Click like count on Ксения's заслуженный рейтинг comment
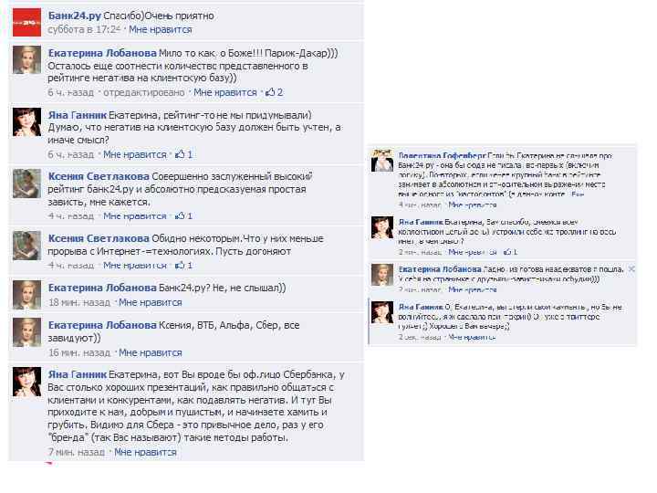The height and width of the screenshot is (493, 657). pyautogui.click(x=190, y=216)
